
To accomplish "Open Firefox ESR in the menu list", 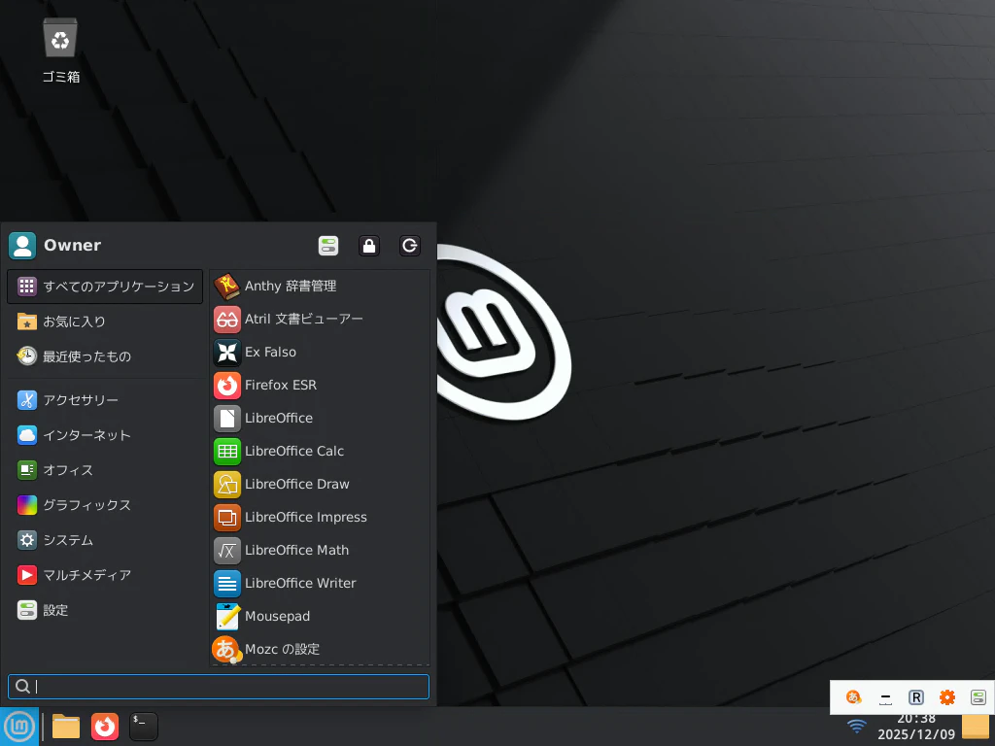I will click(x=320, y=385).
